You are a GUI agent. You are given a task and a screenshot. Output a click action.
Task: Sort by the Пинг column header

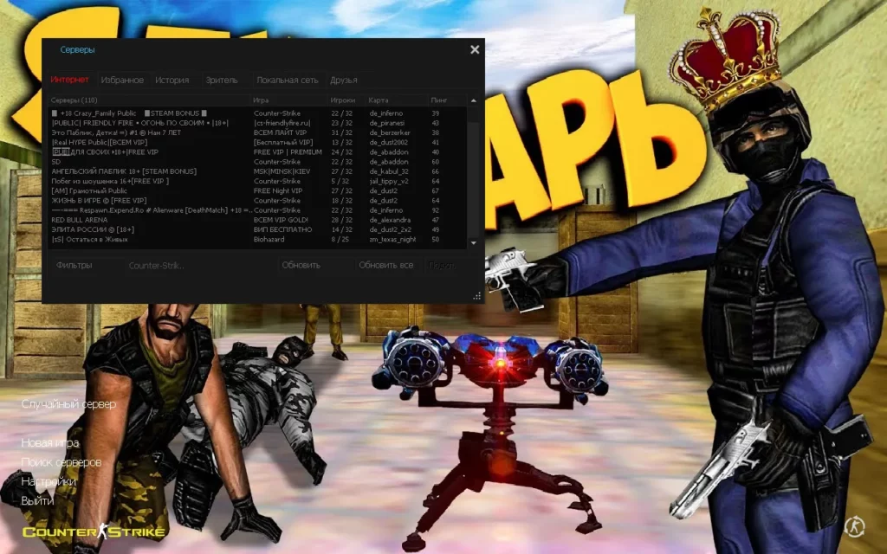click(448, 100)
